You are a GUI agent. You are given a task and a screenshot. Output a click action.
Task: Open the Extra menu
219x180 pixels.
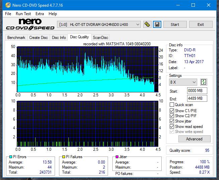click(40, 14)
